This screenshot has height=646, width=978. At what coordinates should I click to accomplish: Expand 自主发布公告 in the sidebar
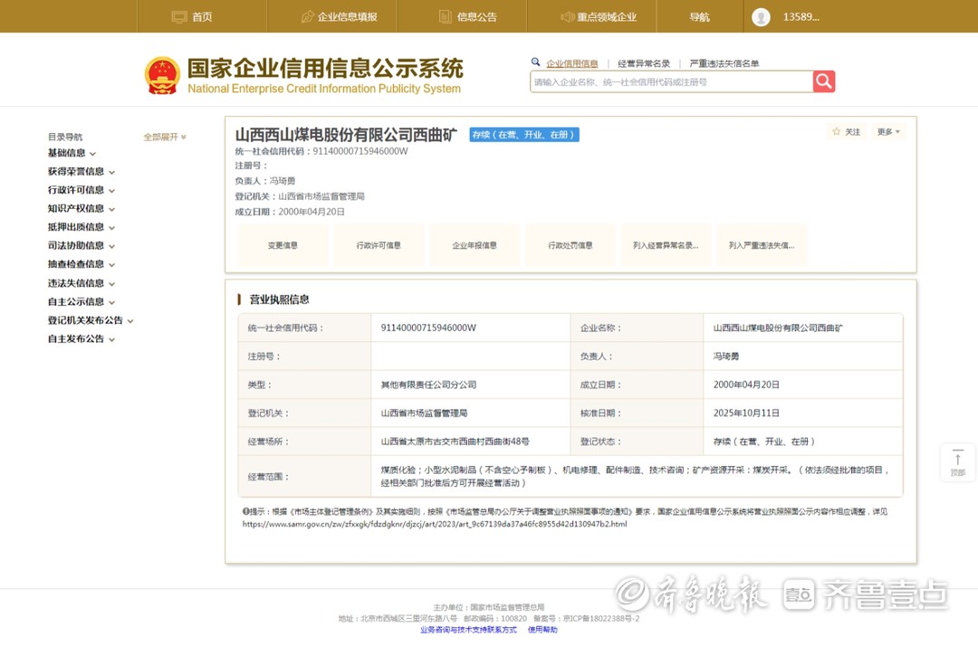point(81,339)
